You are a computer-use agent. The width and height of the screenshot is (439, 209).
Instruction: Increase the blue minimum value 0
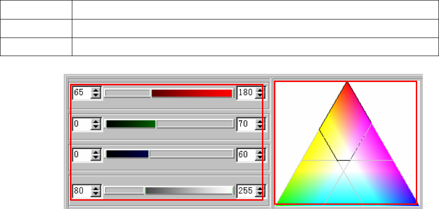(x=96, y=152)
